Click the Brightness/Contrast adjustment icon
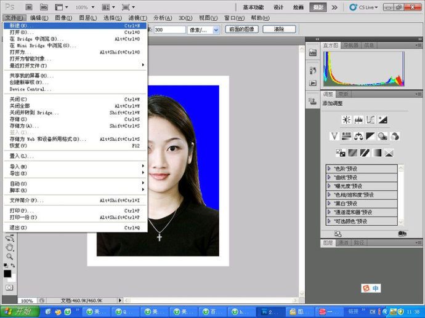The image size is (425, 318). click(x=347, y=119)
